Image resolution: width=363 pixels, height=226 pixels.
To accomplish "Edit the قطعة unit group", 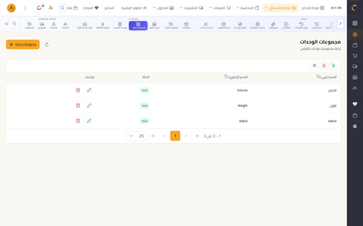I will click(89, 121).
